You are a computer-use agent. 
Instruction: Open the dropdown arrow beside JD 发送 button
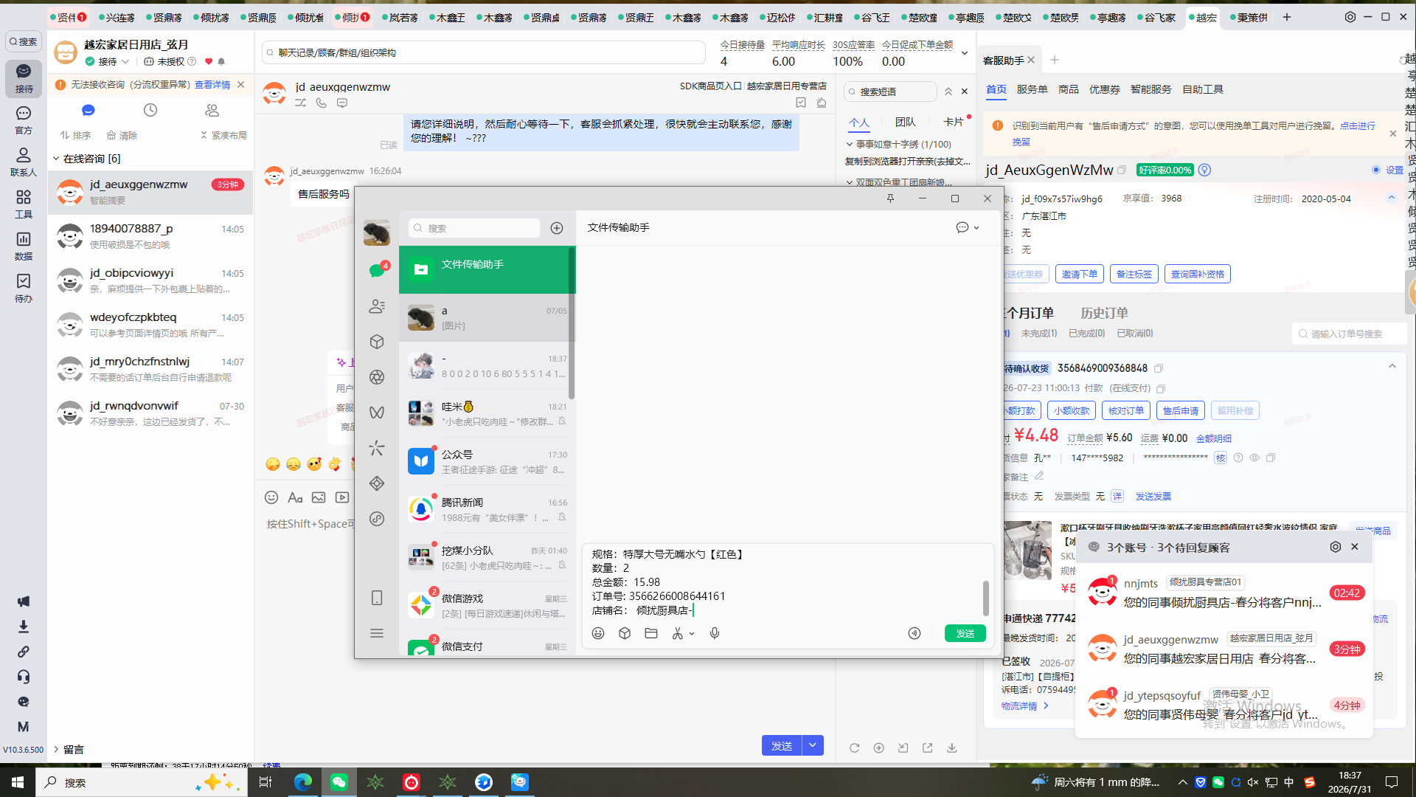813,745
